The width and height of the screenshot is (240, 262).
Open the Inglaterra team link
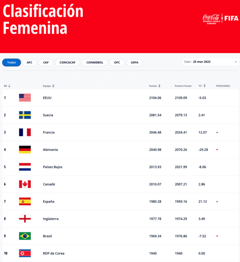pos(51,219)
